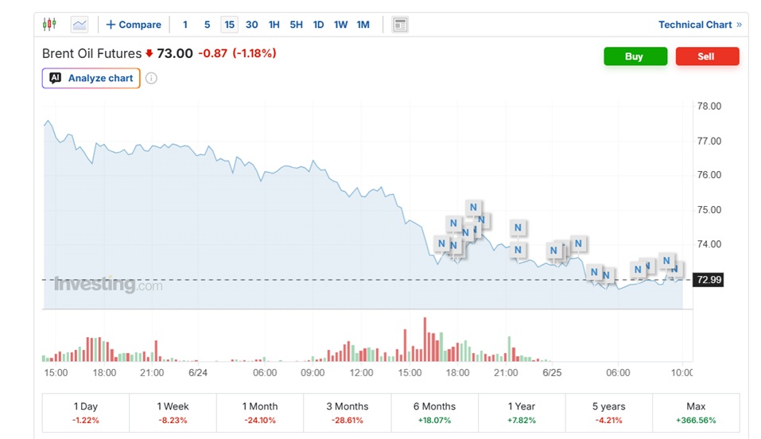The height and width of the screenshot is (439, 761).
Task: Click the 78.00 price axis label
Action: click(709, 107)
